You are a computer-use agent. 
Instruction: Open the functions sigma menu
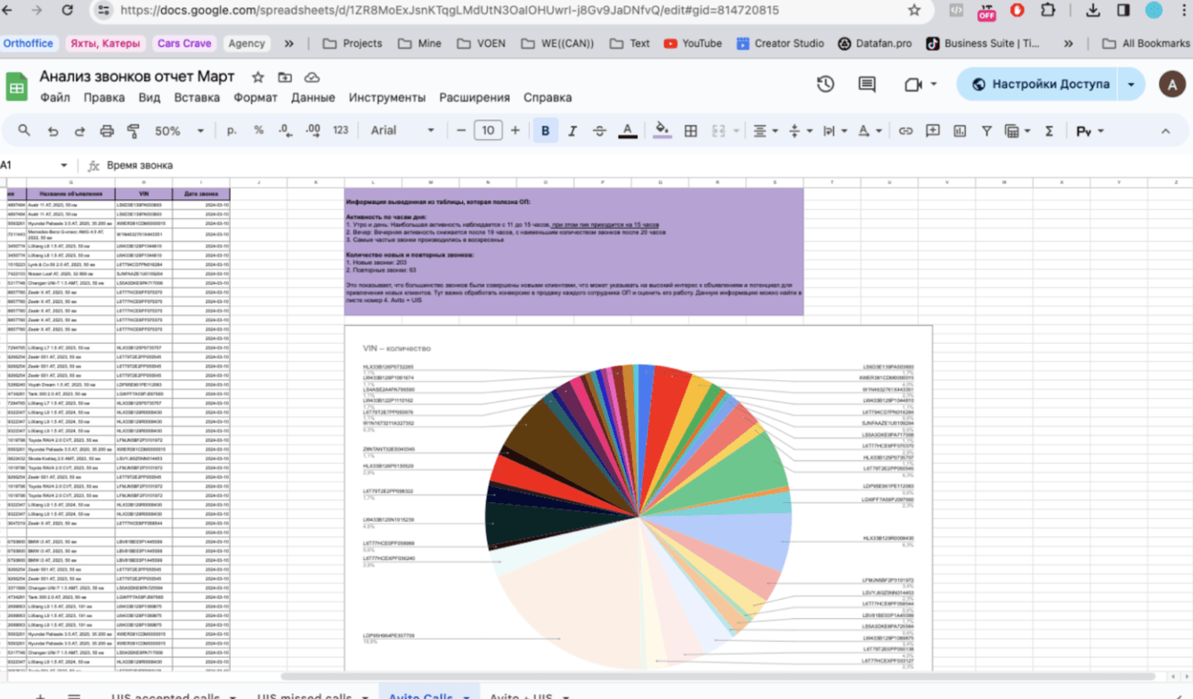[1049, 131]
